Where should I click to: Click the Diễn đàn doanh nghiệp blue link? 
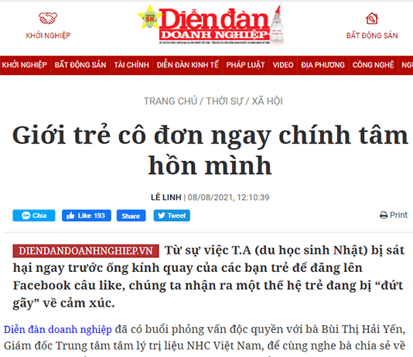(x=58, y=329)
